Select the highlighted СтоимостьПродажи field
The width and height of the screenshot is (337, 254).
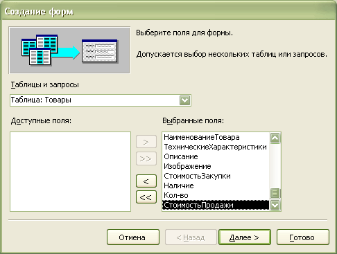point(216,205)
